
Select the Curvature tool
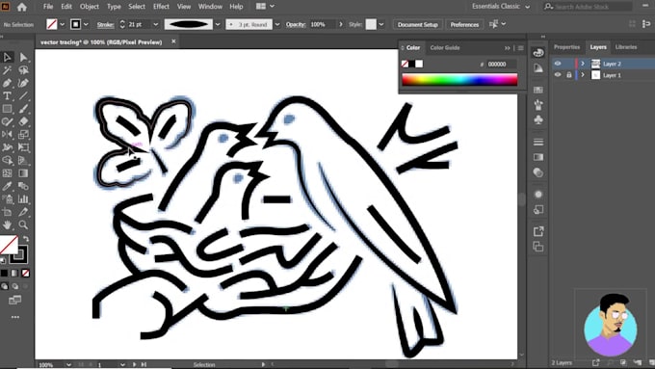[23, 83]
